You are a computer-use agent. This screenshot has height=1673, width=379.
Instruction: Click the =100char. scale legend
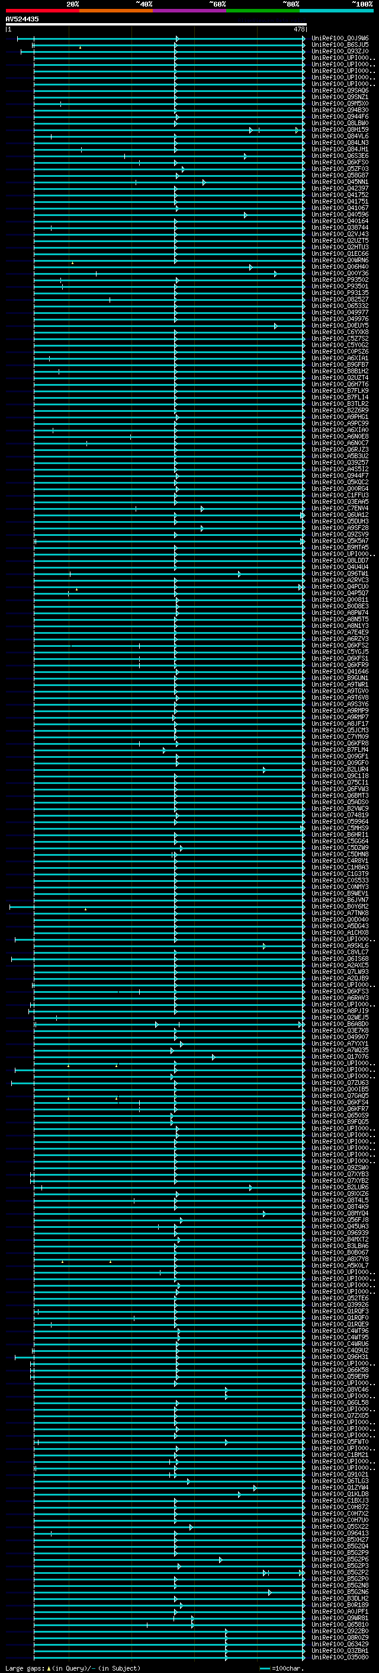[282, 1668]
